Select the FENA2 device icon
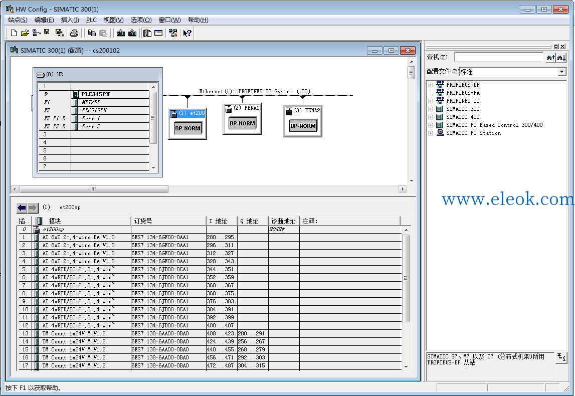575x396 pixels. [302, 121]
